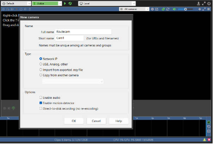The image size is (213, 144).
Task: Click the rewind arrow icon beside timeline
Action: point(209,127)
